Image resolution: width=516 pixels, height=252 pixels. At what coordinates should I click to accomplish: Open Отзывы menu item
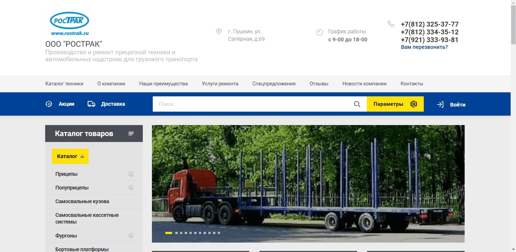319,84
